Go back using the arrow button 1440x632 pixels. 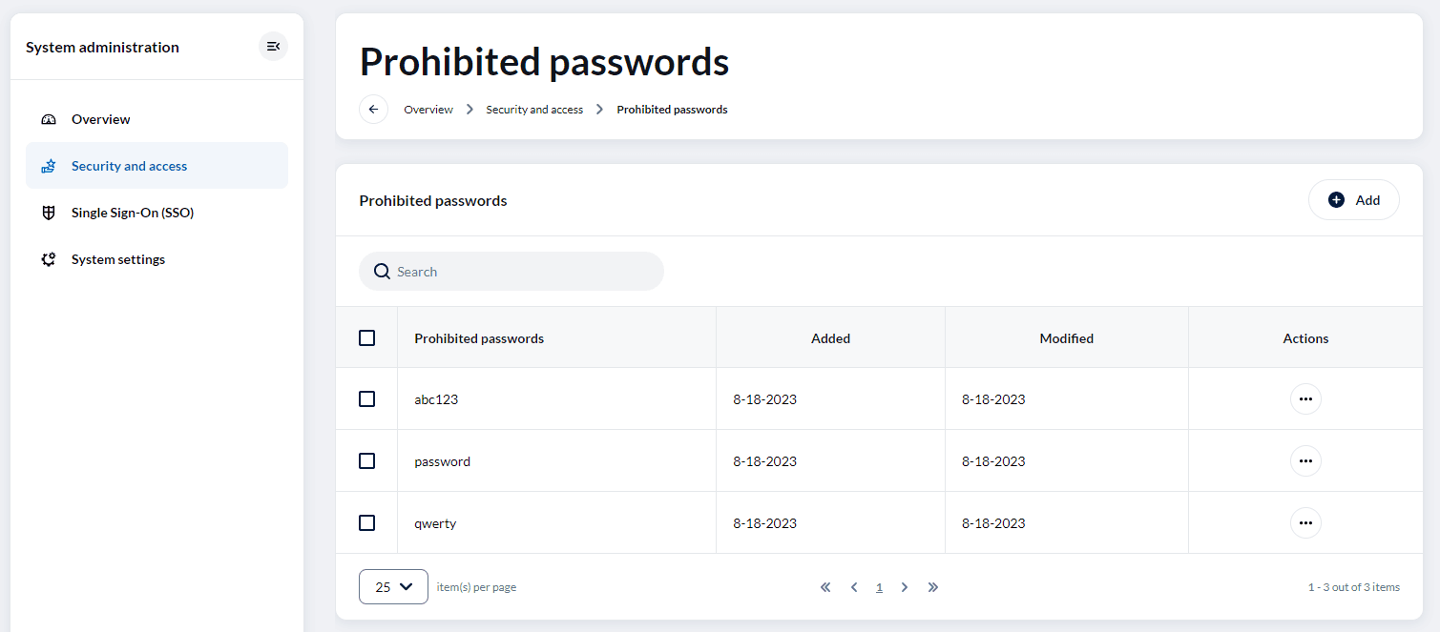pos(373,110)
